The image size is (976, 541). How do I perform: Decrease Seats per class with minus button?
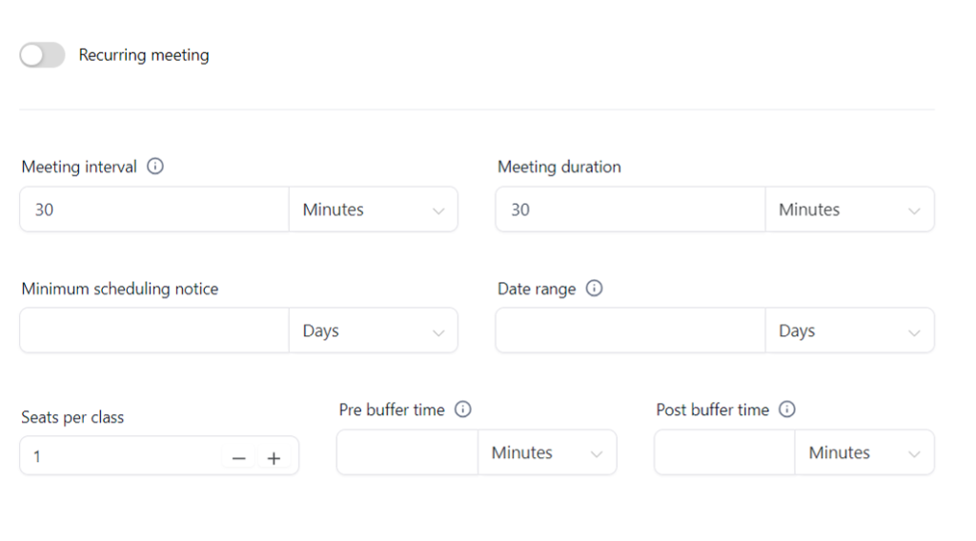239,458
